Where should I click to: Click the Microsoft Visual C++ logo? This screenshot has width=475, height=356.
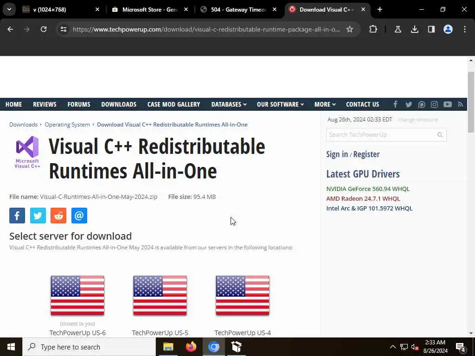point(27,152)
